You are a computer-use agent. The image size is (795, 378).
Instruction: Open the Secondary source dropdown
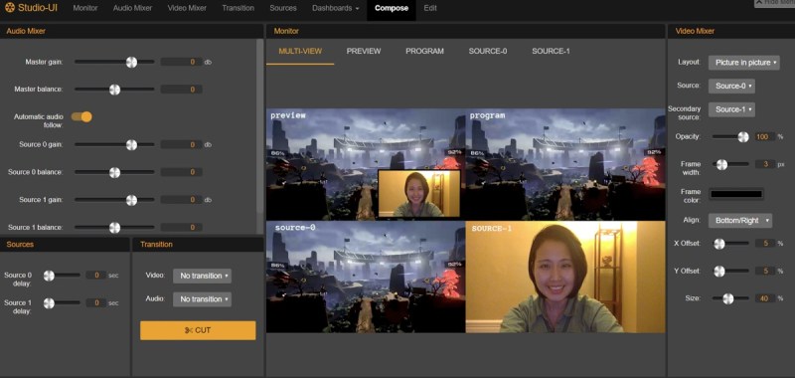coord(731,109)
